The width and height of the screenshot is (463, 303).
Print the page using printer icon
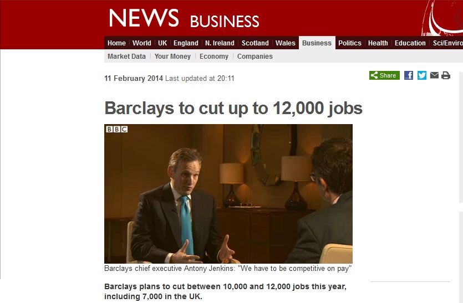tap(446, 75)
